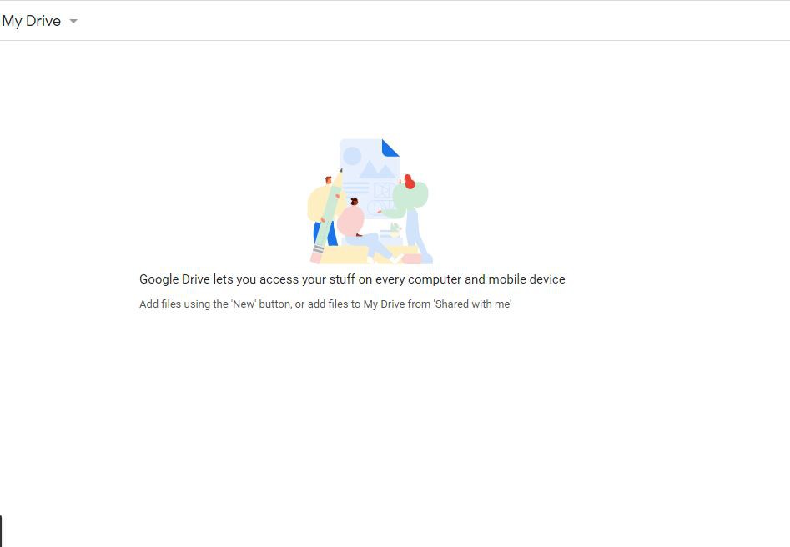The width and height of the screenshot is (790, 547).
Task: Click the small potted plant illustration
Action: pyautogui.click(x=395, y=228)
